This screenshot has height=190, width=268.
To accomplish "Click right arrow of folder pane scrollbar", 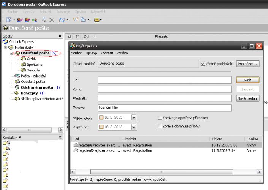I will (60, 130).
